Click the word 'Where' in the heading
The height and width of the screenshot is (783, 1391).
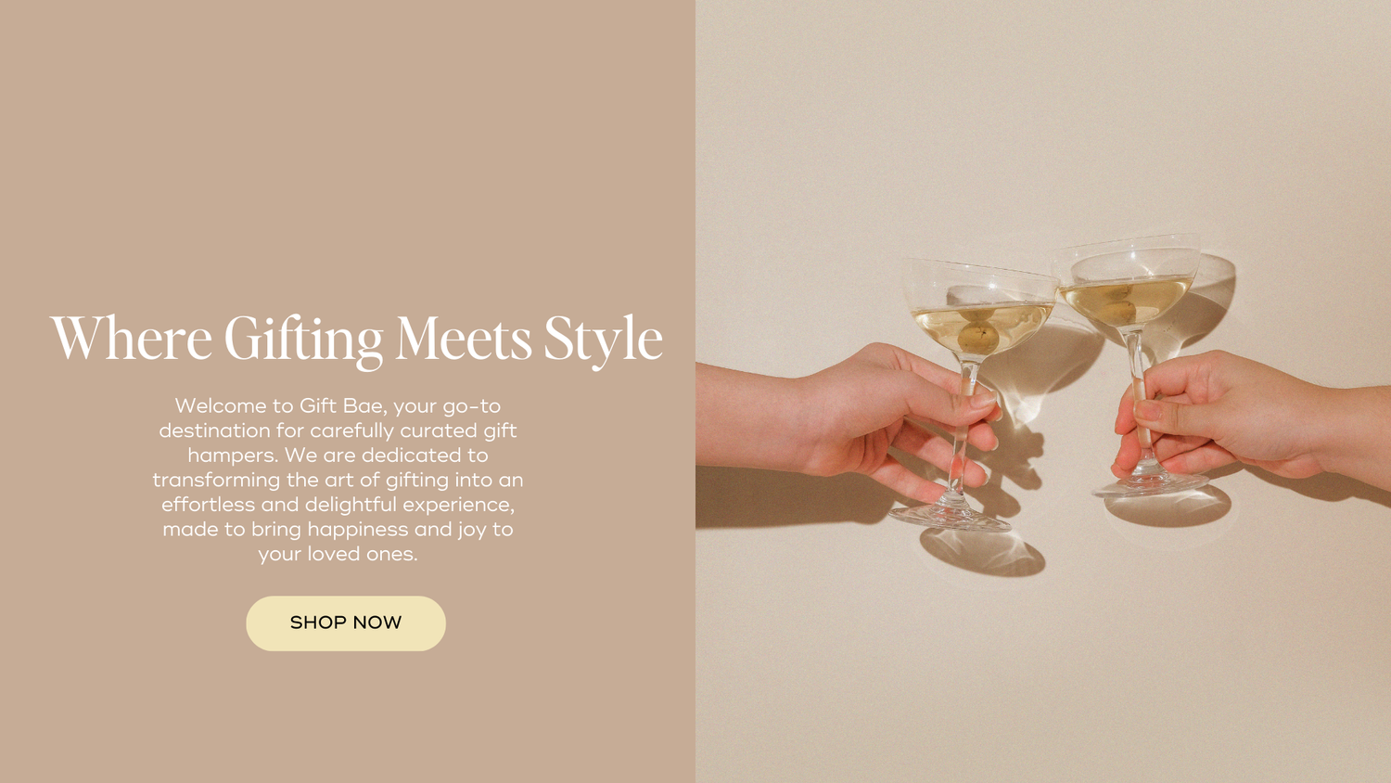(131, 339)
